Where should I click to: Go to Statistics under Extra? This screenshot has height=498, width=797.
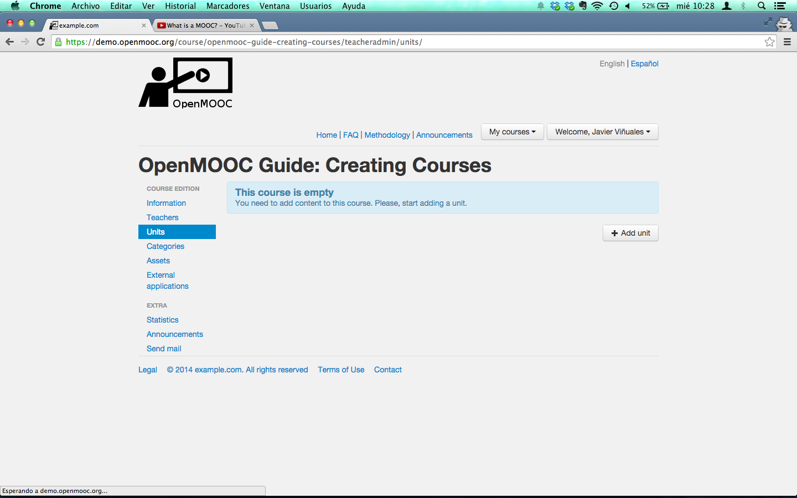(x=163, y=320)
